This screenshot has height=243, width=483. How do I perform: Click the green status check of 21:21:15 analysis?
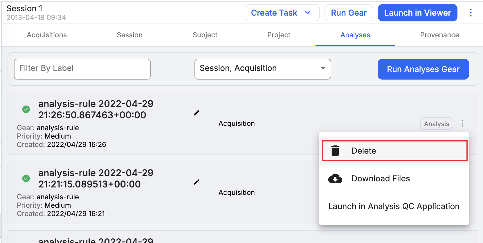[26, 178]
